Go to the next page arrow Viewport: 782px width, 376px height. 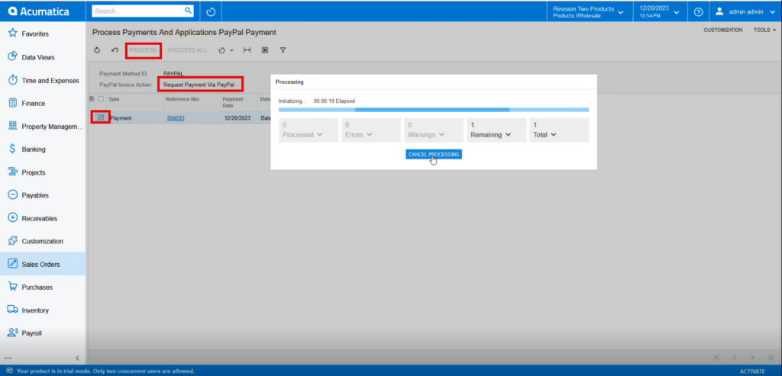[x=752, y=358]
